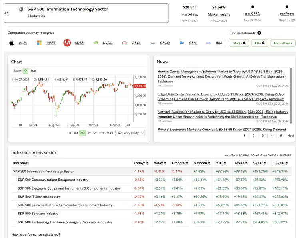
Task: Click the ETFs button
Action: [x=260, y=43]
